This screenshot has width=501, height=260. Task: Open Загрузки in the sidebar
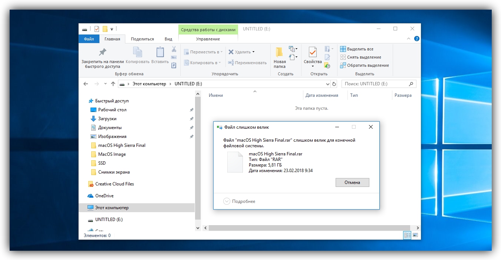point(107,119)
